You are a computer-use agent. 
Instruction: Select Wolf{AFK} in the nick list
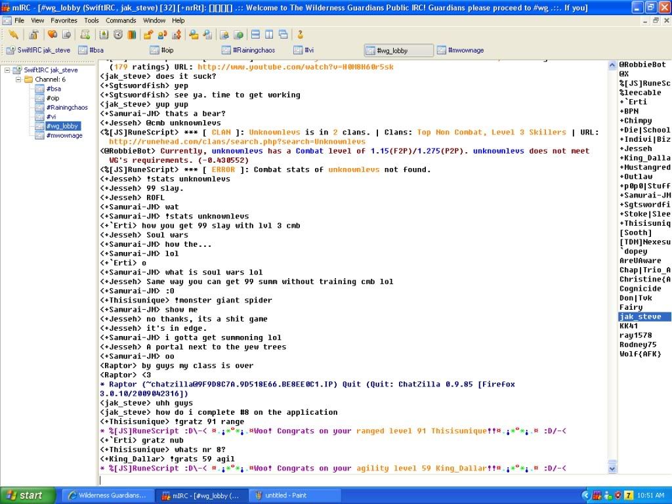[640, 354]
